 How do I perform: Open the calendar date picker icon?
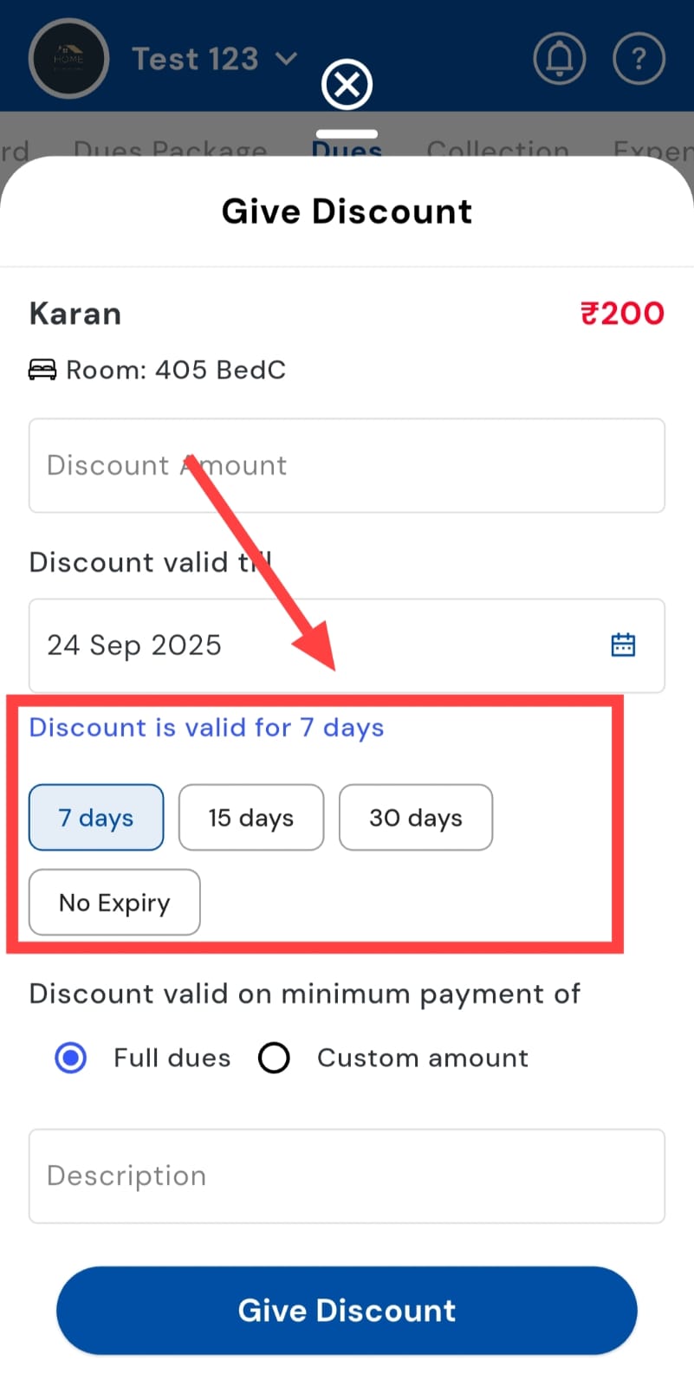coord(623,645)
